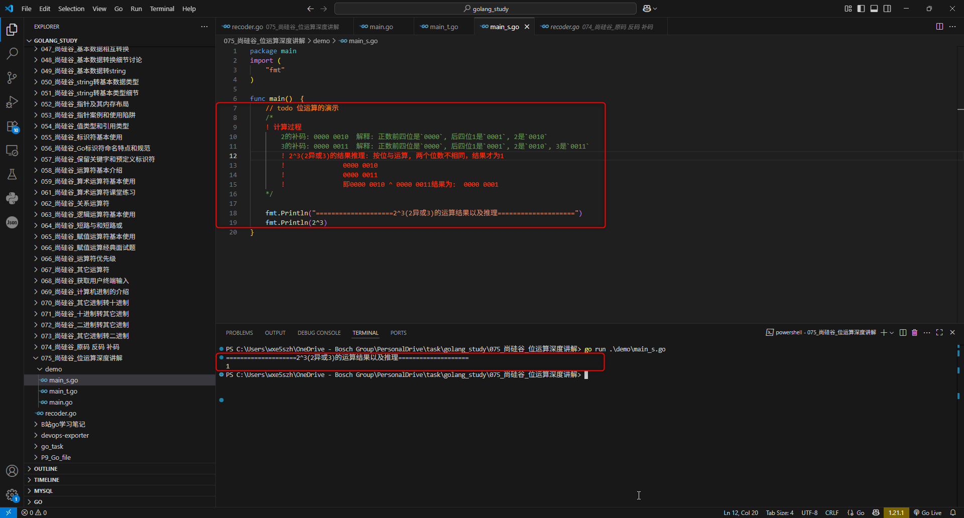
Task: Toggle the secondary side bar visibility
Action: pos(887,9)
